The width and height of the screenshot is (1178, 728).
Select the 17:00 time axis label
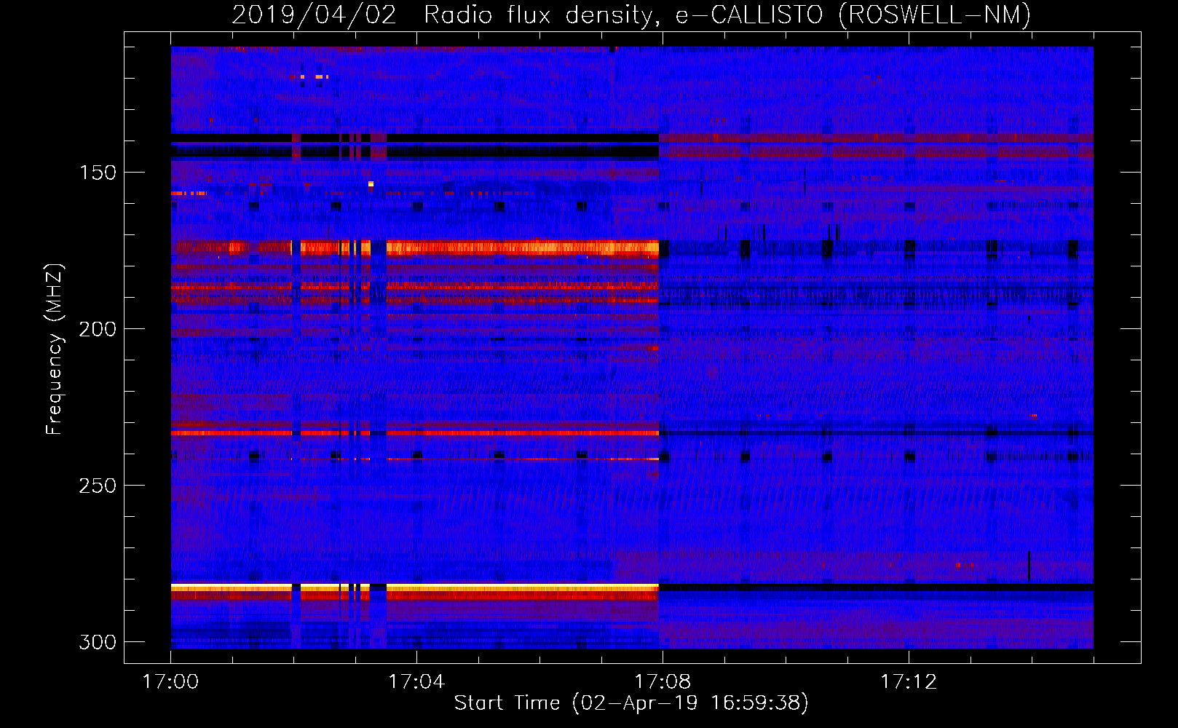[x=170, y=681]
